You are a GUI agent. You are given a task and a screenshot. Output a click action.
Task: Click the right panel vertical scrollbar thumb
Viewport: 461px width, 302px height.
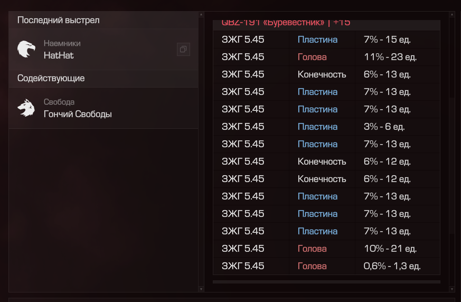tap(452, 166)
